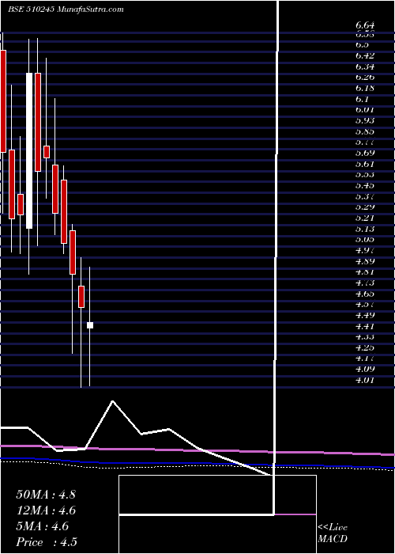Click the 50MA : 4.8 value text

coord(46,495)
